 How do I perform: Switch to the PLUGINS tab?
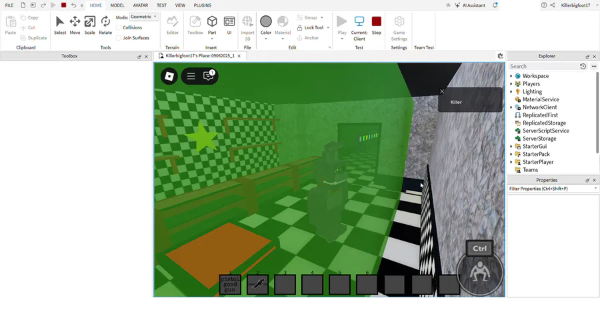point(203,5)
